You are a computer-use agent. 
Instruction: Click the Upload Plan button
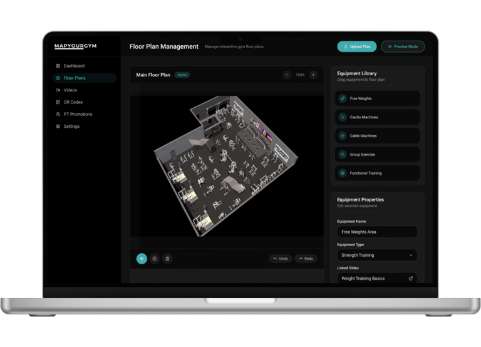pos(357,46)
